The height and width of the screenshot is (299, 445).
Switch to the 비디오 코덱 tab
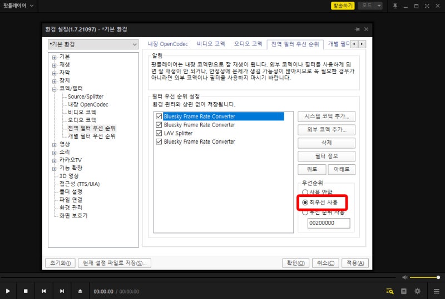[211, 44]
